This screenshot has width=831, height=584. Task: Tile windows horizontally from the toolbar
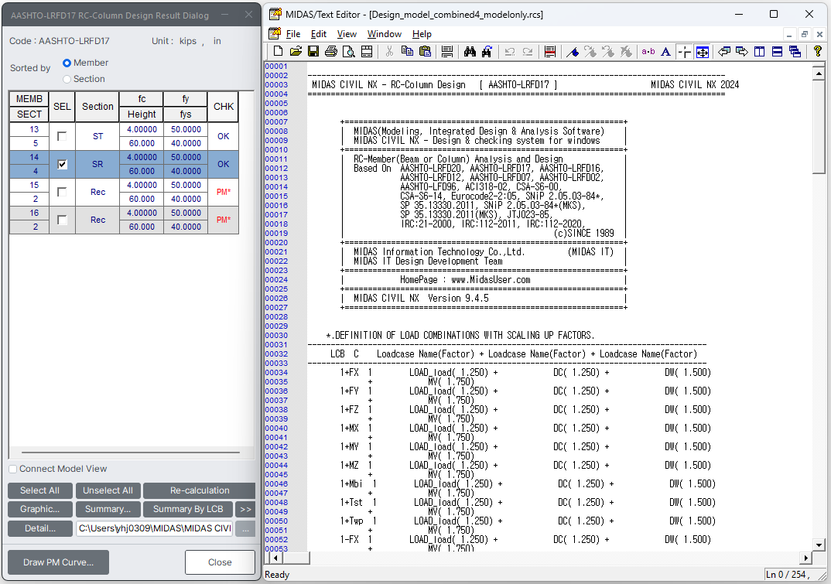[x=778, y=51]
